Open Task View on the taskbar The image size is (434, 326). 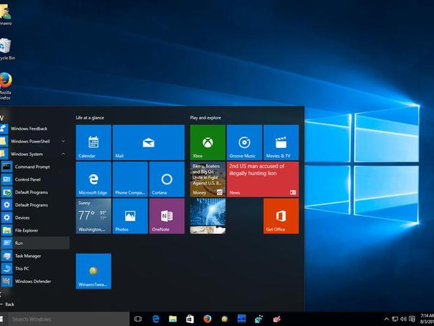pyautogui.click(x=138, y=319)
